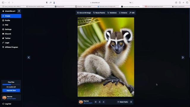Viewport: 190px width, 107px height.
Task: Switch to Generate photo-realistic image tab
Action: [x=36, y=7]
